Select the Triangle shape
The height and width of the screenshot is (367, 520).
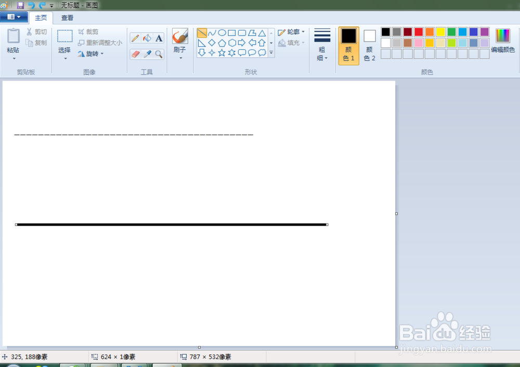pos(262,33)
